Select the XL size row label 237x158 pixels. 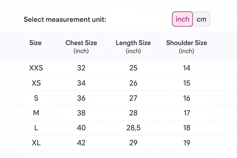[x=36, y=143]
